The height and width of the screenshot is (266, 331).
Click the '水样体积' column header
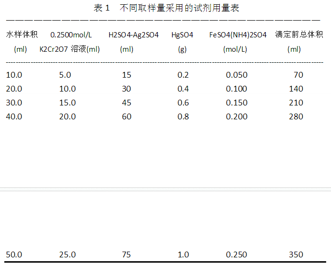(x=22, y=35)
